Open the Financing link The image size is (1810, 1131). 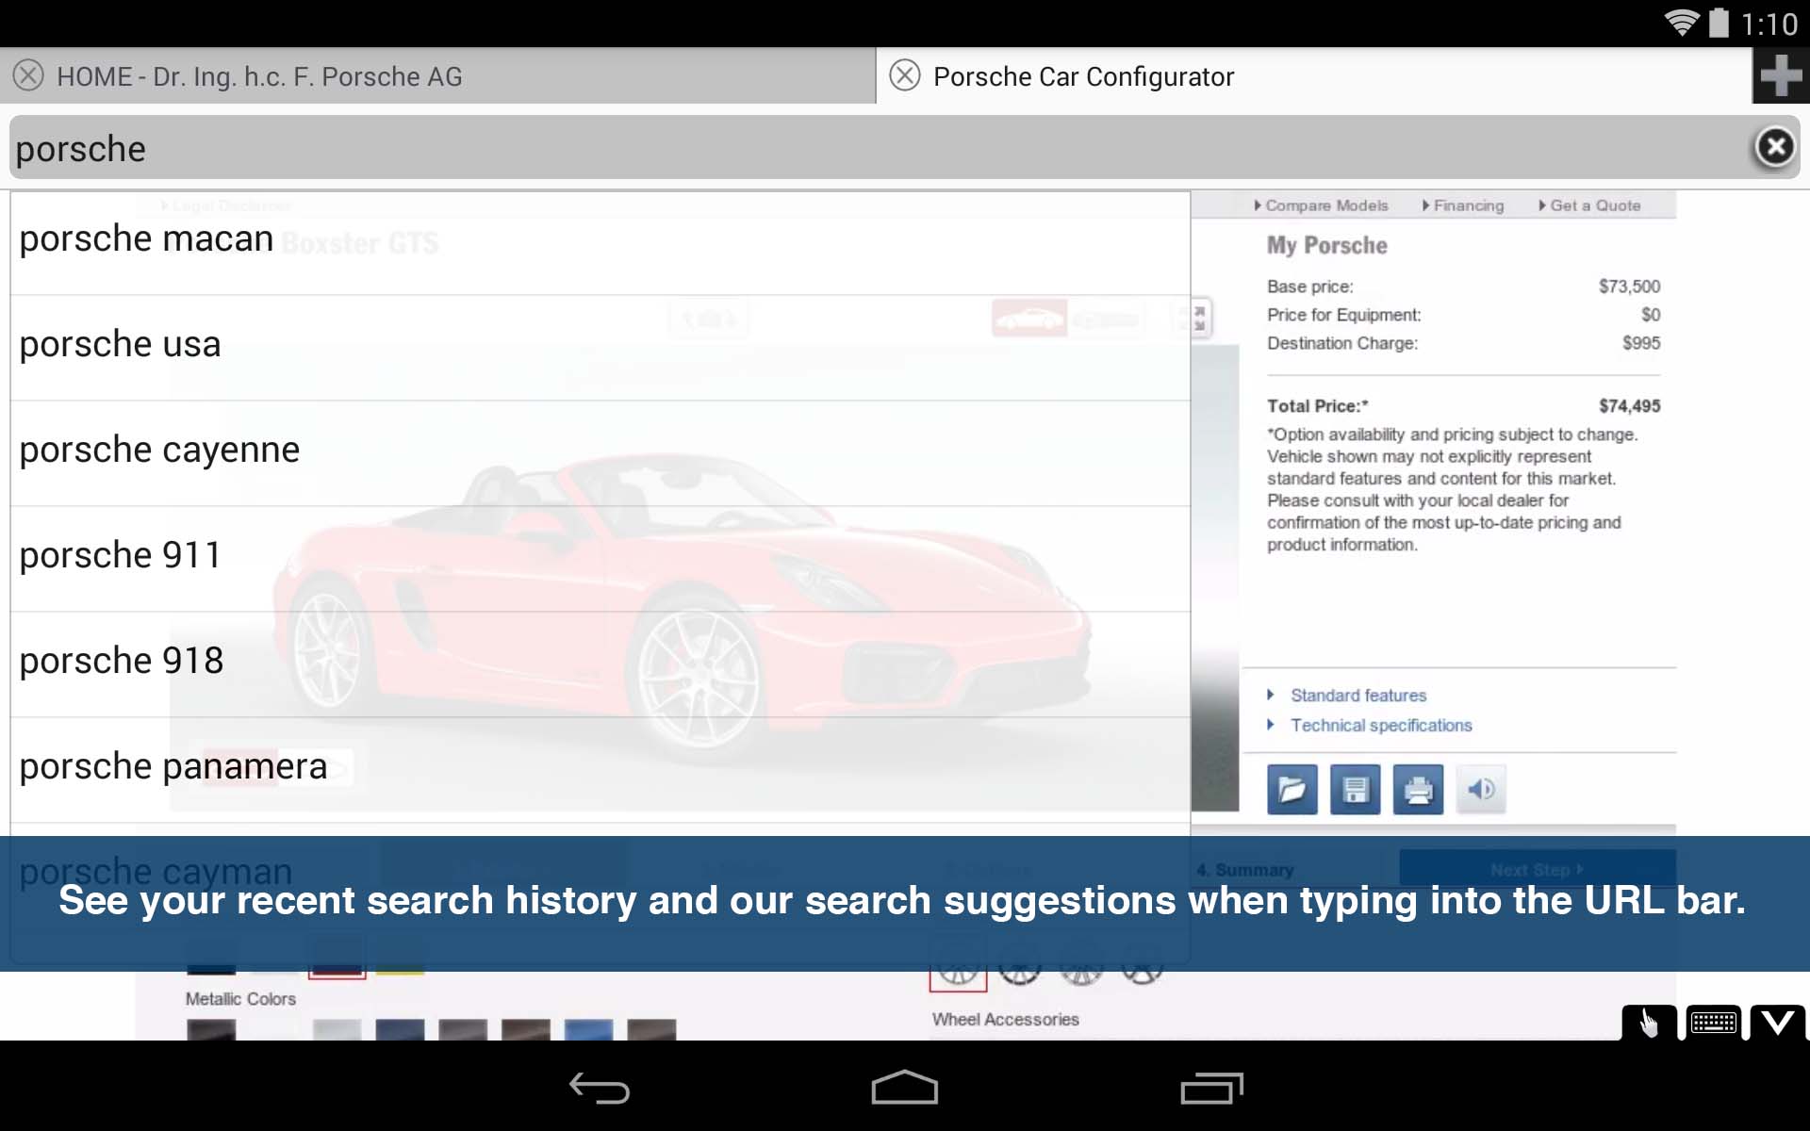pos(1468,205)
